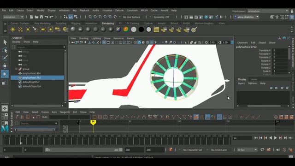Click the redo arrow icon

tap(51, 17)
